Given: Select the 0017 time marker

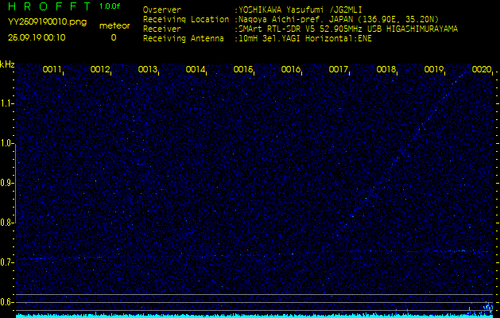Looking at the screenshot, I should coord(339,70).
